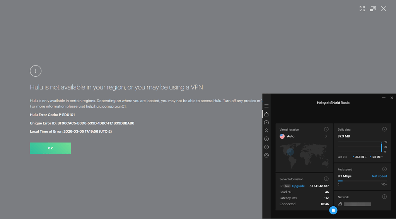The height and width of the screenshot is (219, 396).
Task: Stop the VPN connection with the blue button
Action: click(333, 210)
